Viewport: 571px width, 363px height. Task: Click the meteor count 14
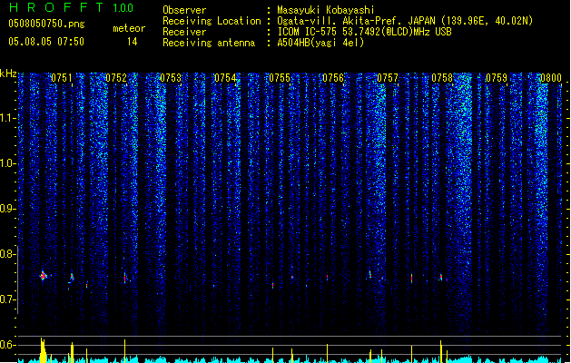133,42
